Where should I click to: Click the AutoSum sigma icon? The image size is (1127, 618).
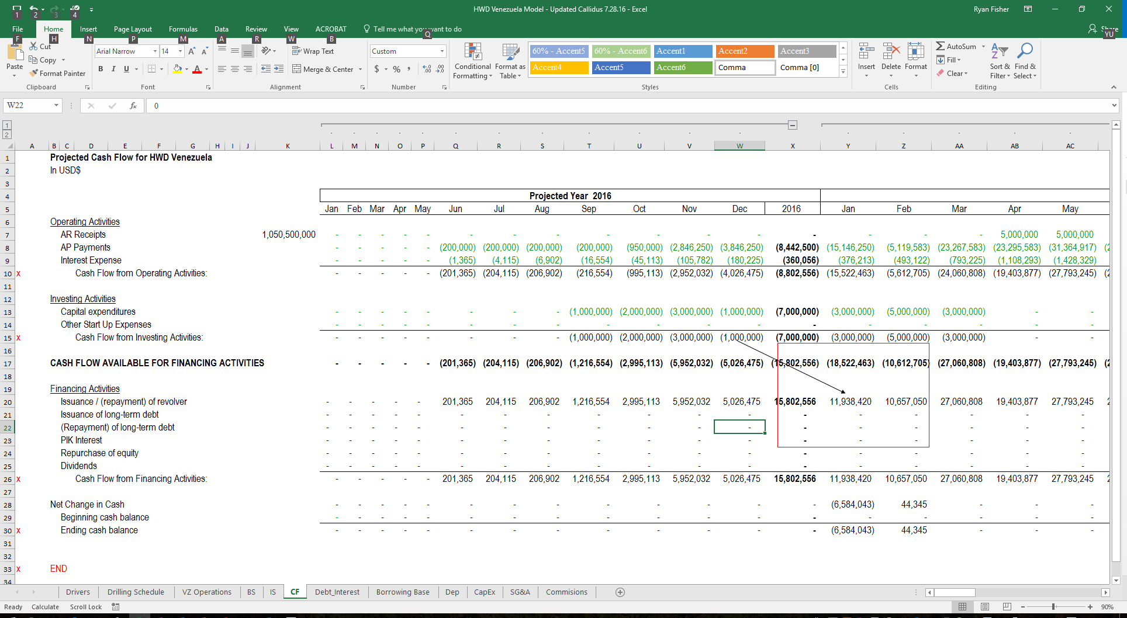(x=940, y=47)
